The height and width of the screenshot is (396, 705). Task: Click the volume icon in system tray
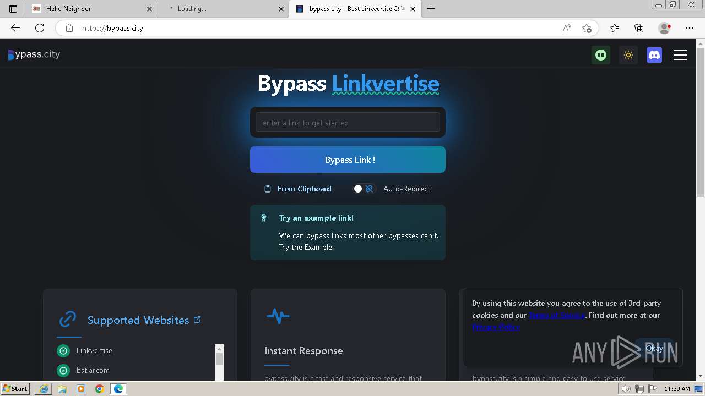click(626, 389)
